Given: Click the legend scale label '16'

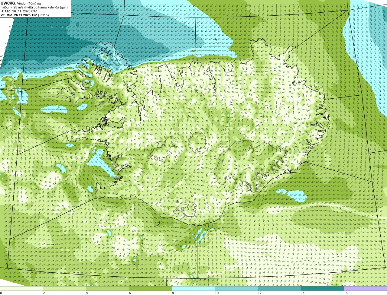Looking at the screenshot, I should [x=346, y=293].
